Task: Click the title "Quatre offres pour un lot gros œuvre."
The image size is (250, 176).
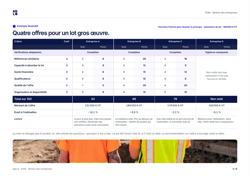Action: [61, 33]
